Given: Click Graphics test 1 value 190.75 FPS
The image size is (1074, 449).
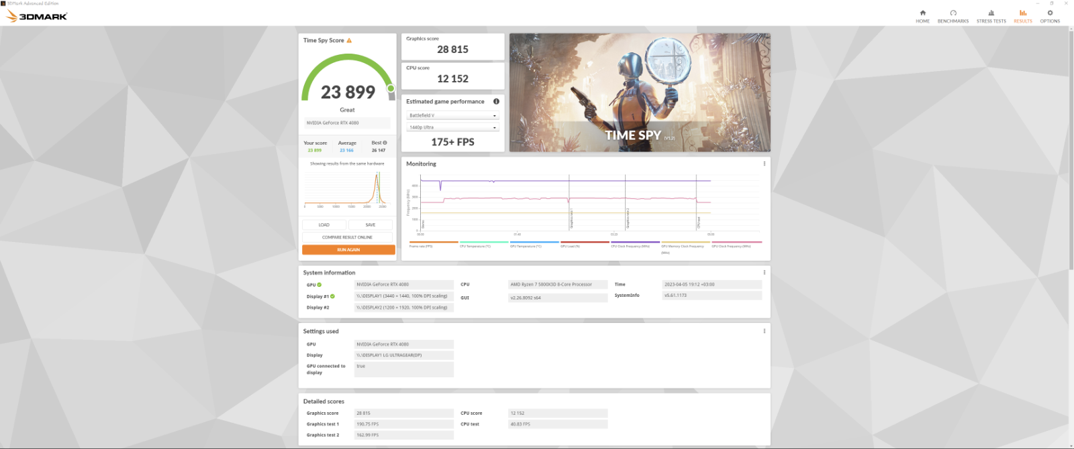Looking at the screenshot, I should [x=403, y=424].
